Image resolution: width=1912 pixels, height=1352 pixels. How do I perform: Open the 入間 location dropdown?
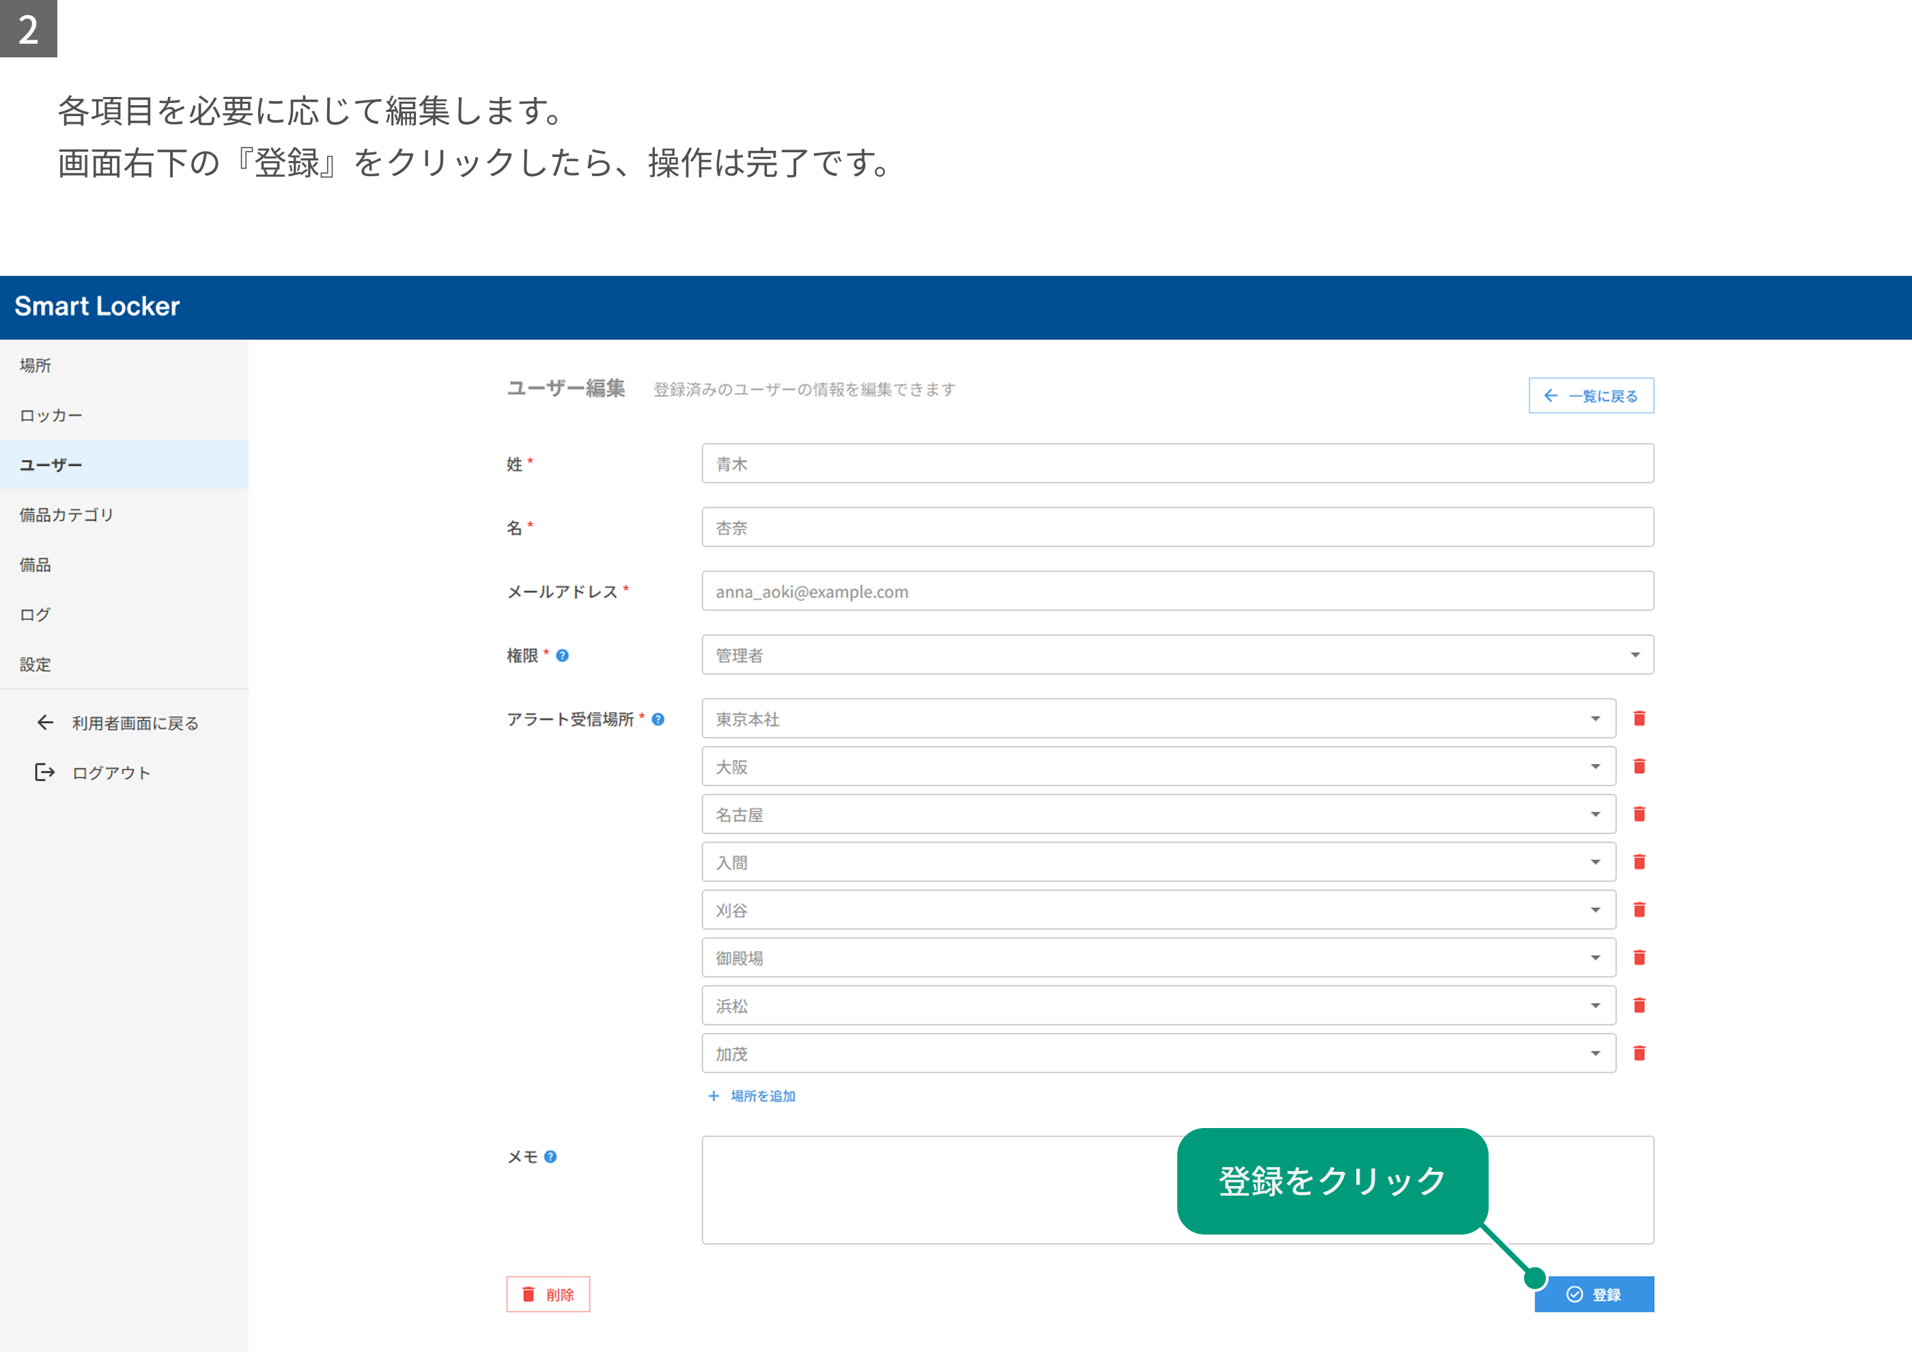point(1158,862)
